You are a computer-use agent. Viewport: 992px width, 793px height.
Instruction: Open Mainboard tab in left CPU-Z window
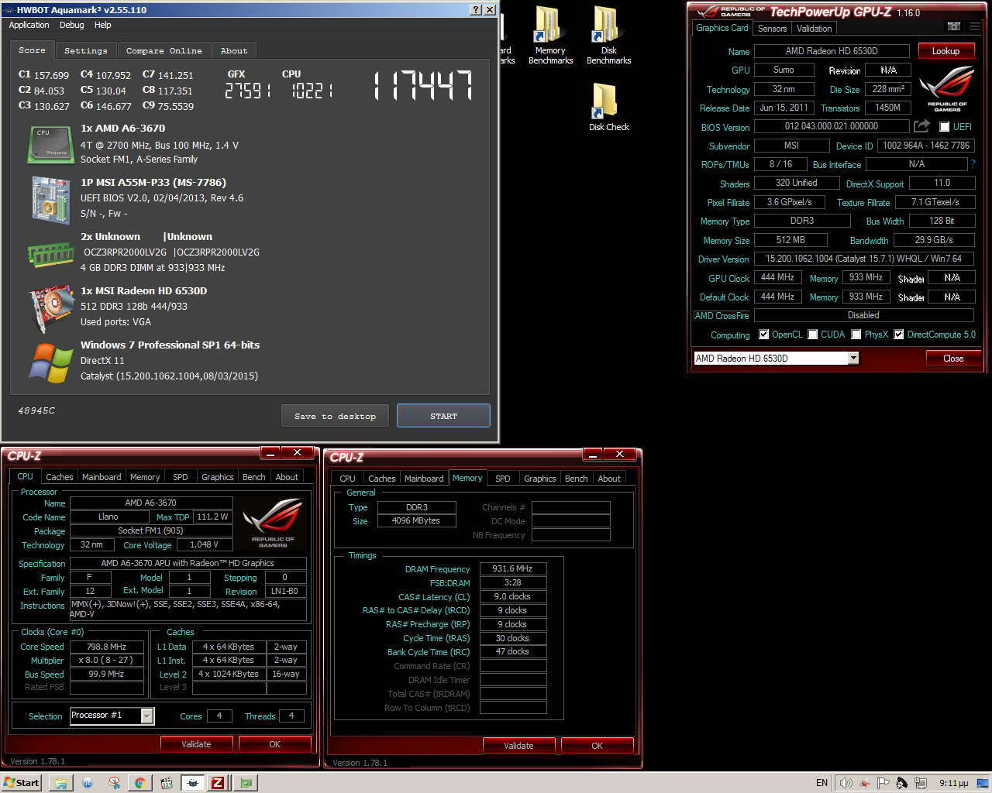pos(102,477)
